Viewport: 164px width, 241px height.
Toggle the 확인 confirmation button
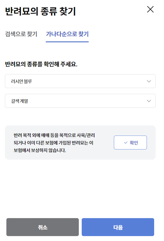130,143
